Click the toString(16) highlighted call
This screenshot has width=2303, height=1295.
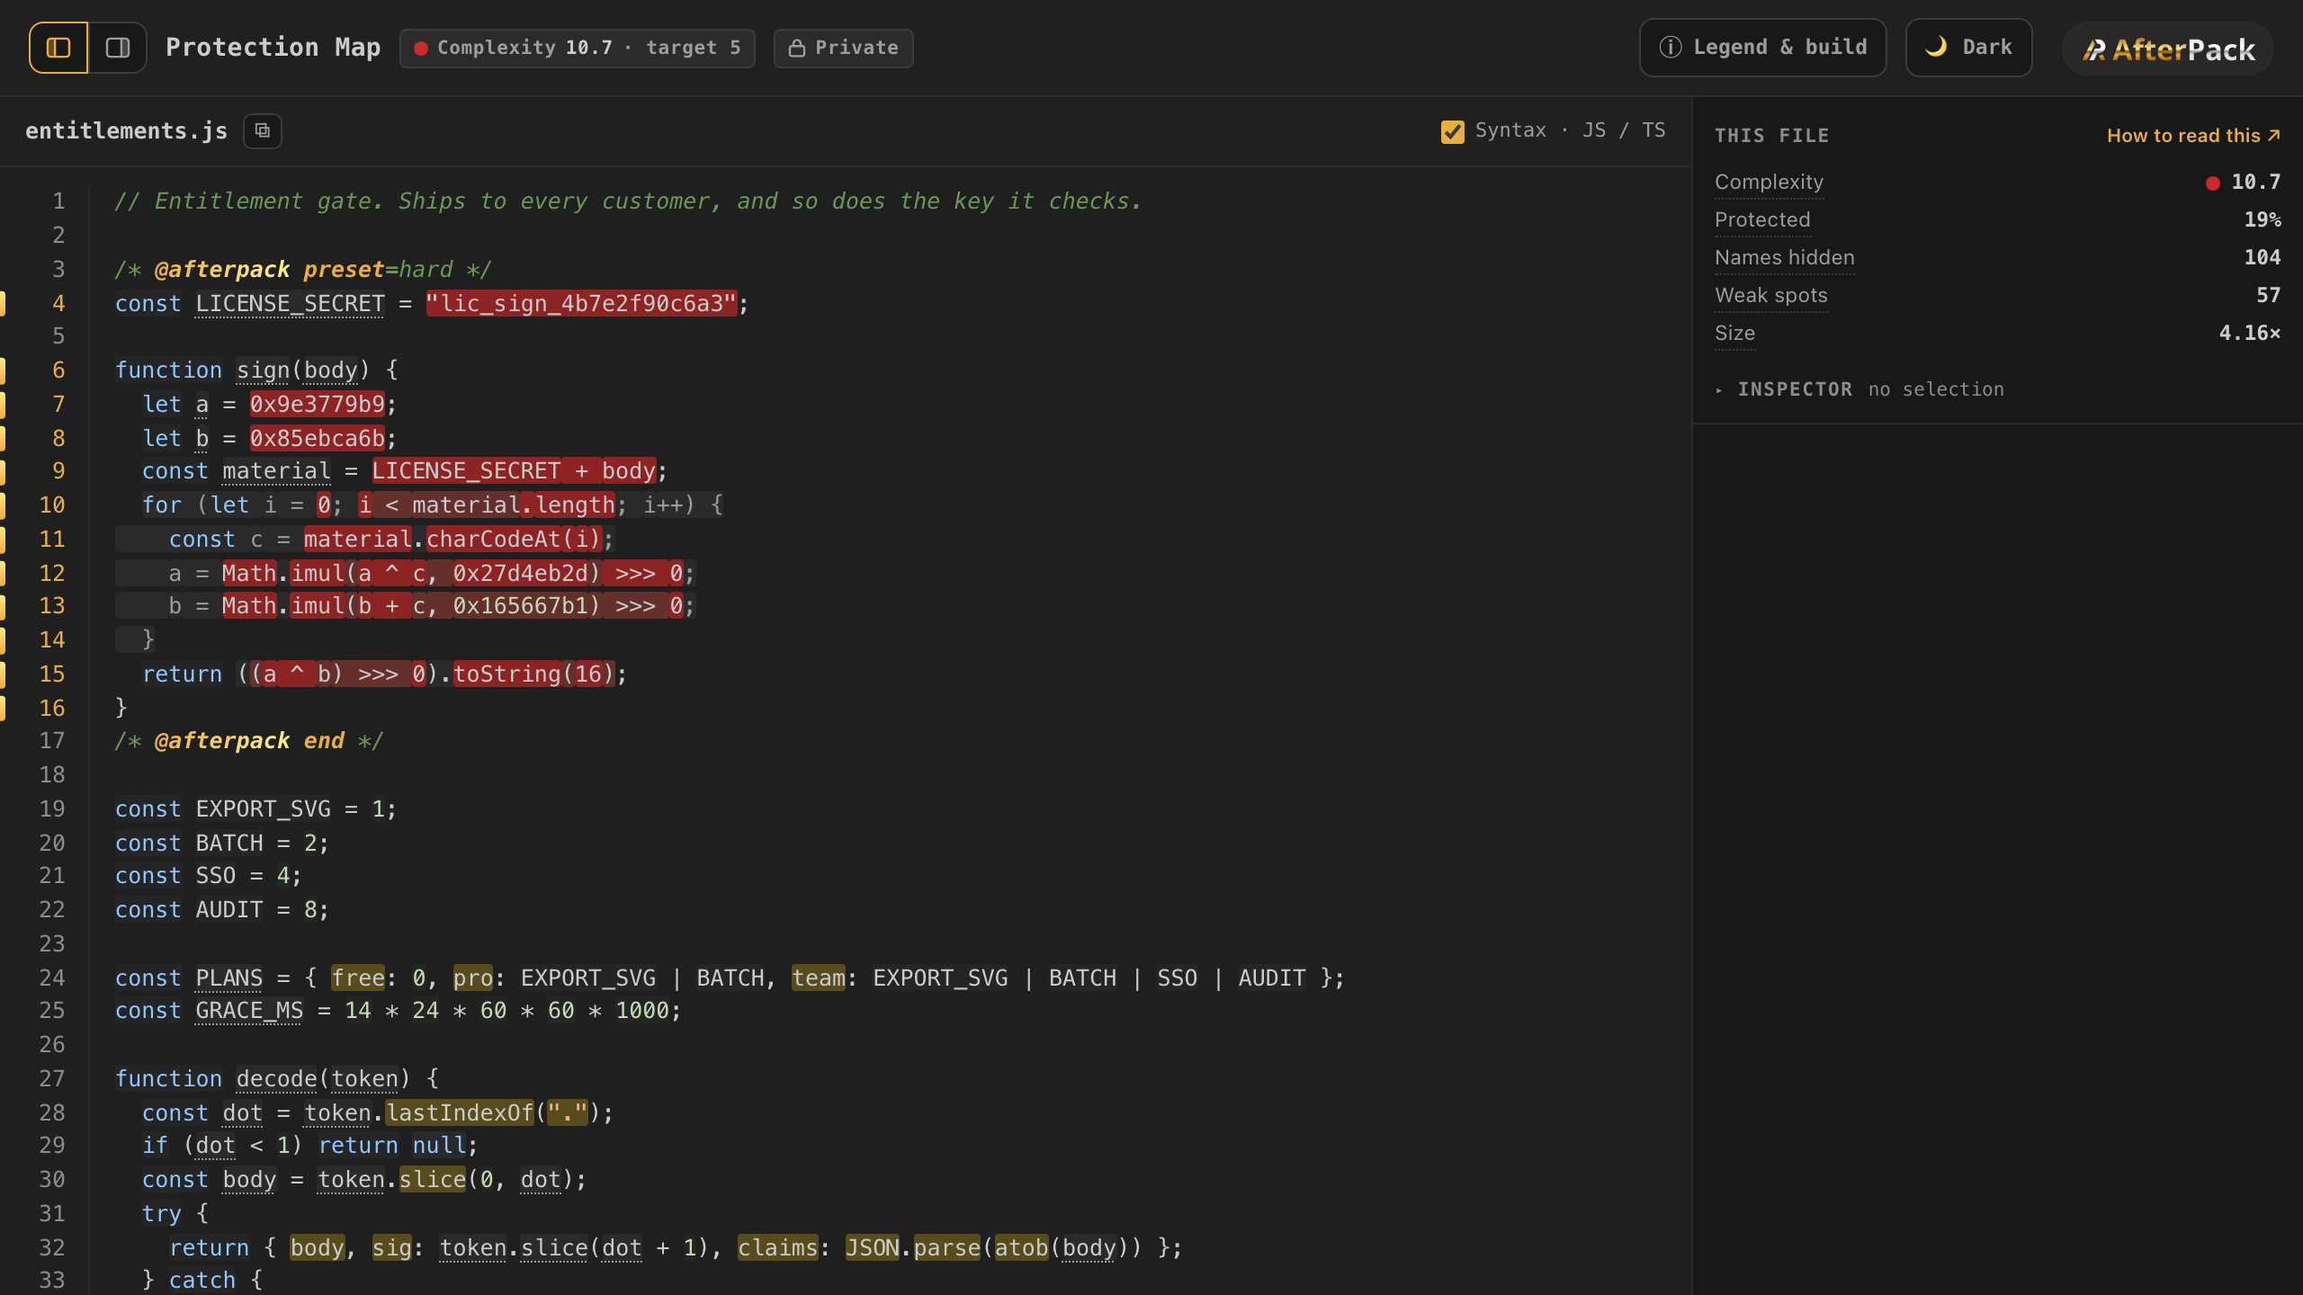point(533,674)
